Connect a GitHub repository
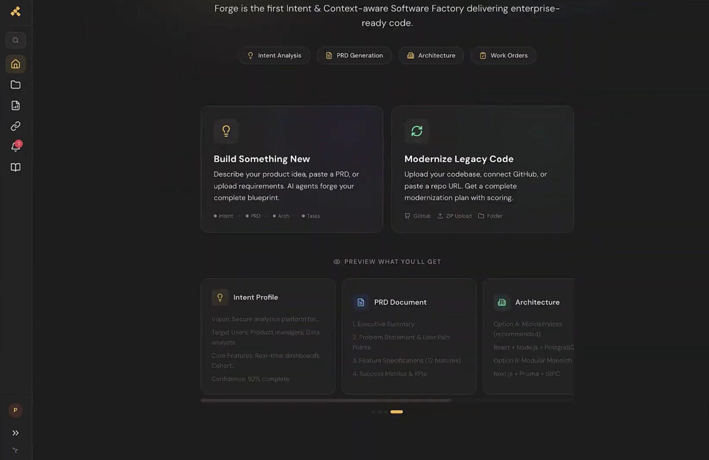The image size is (709, 460). tap(418, 216)
